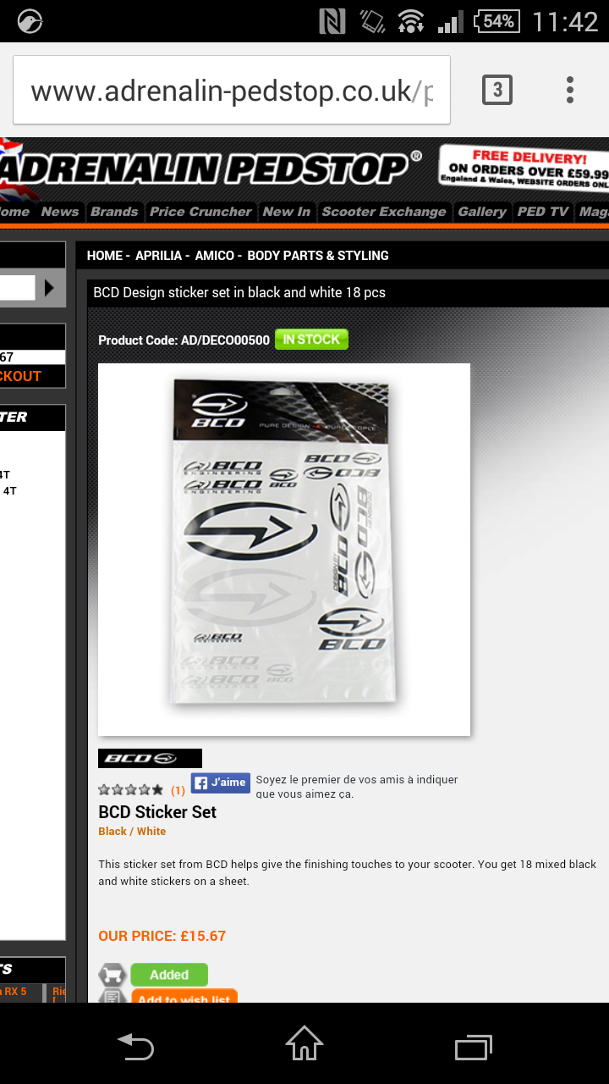609x1084 pixels.
Task: Follow the APRILIA breadcrumb link
Action: click(158, 255)
